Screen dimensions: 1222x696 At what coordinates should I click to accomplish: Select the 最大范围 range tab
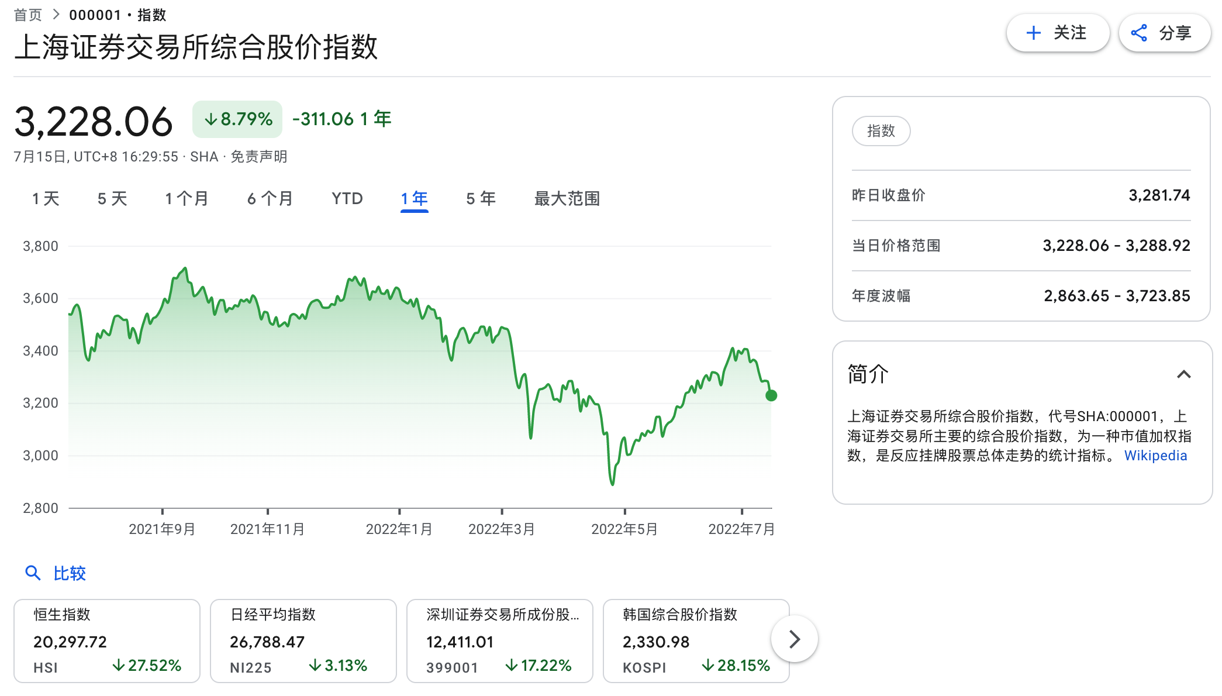tap(567, 199)
